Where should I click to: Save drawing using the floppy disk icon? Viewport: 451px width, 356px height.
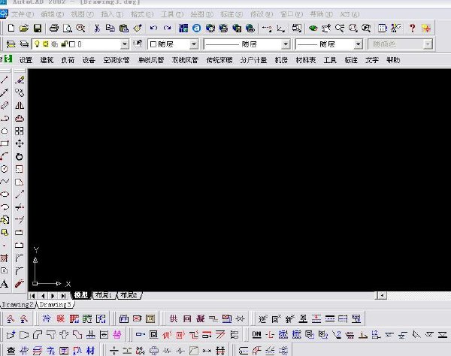tap(38, 28)
